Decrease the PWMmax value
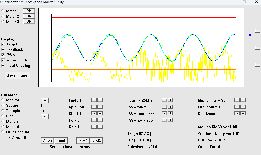This screenshot has height=155, width=261. click(x=165, y=114)
